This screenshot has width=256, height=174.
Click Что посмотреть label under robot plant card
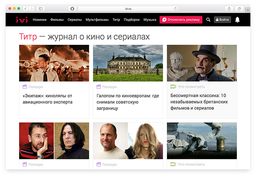191,164
